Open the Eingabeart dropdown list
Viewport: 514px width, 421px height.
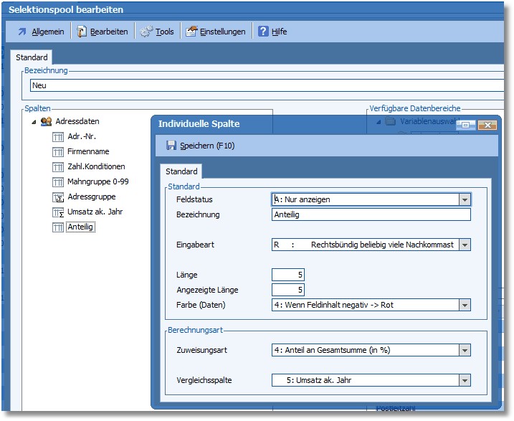pyautogui.click(x=465, y=245)
